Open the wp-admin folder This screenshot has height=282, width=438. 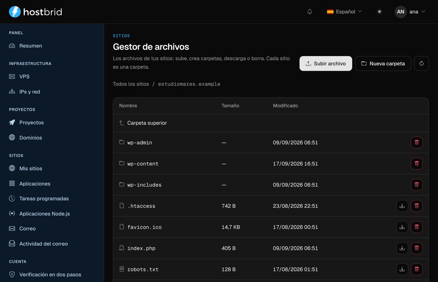140,143
